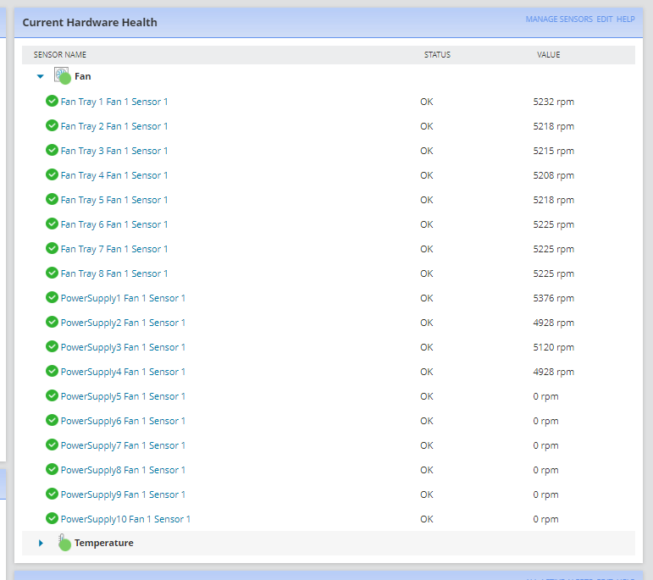Open Fan Tray 3 Fan 1 Sensor 1
Viewport: 653px width, 580px height.
coord(114,151)
